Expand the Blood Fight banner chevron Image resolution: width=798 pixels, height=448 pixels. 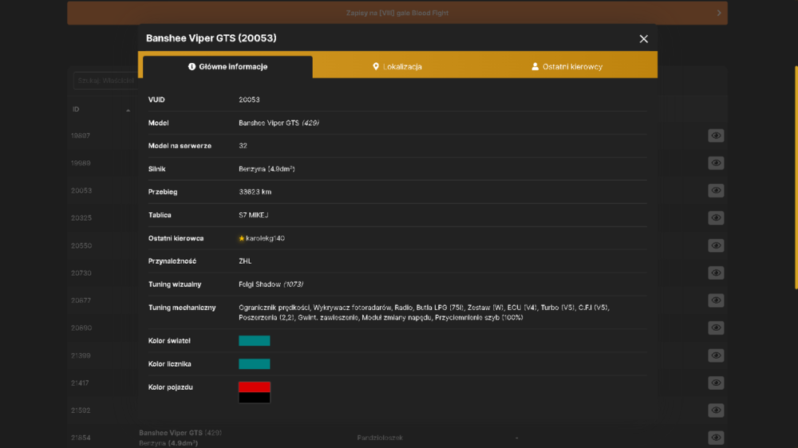pyautogui.click(x=719, y=13)
